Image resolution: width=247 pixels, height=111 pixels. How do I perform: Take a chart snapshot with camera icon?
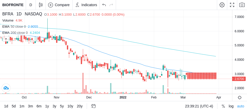242,5
